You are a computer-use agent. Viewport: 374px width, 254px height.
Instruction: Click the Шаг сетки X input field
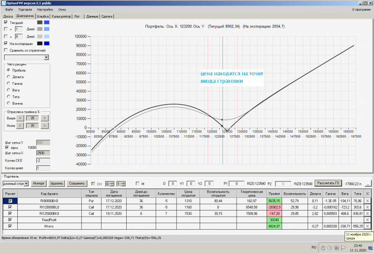pos(43,153)
